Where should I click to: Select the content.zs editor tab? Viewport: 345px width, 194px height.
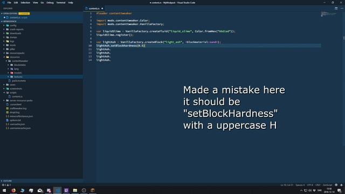tap(94, 9)
